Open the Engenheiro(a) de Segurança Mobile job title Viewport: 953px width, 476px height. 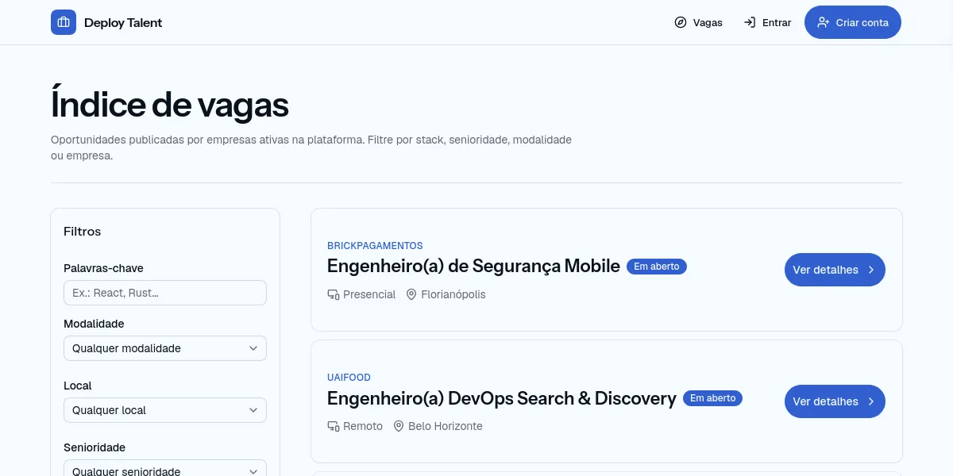point(473,267)
